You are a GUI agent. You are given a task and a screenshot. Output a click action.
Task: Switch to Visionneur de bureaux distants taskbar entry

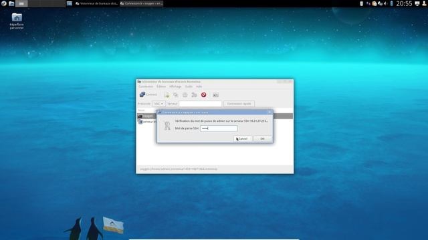(96, 3)
